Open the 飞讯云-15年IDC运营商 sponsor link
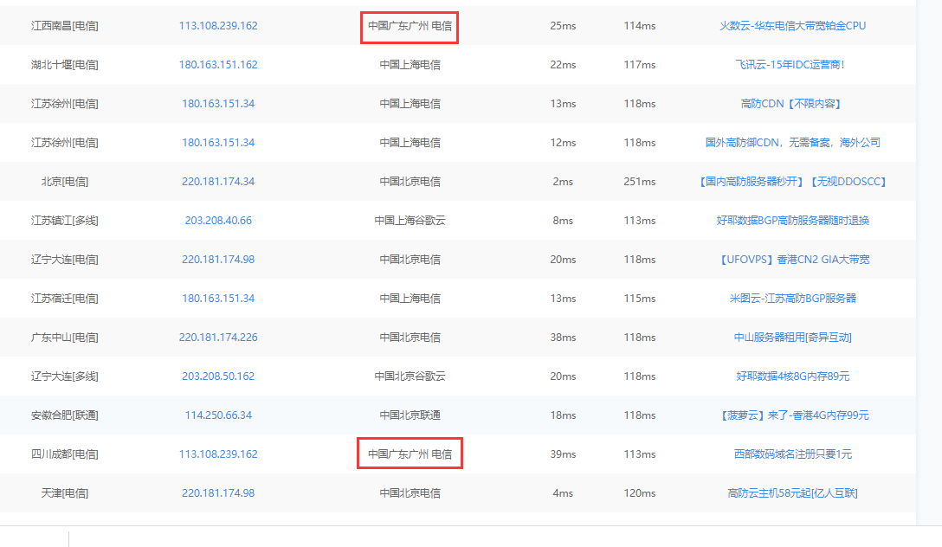Image resolution: width=942 pixels, height=547 pixels. [790, 65]
